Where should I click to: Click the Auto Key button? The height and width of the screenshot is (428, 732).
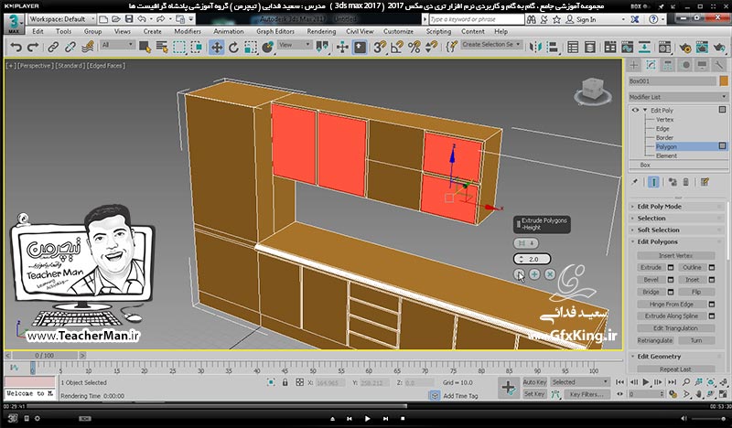click(534, 381)
